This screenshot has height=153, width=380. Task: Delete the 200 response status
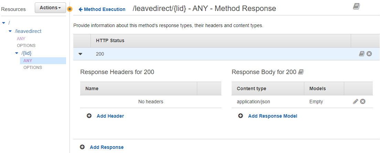[x=369, y=54]
